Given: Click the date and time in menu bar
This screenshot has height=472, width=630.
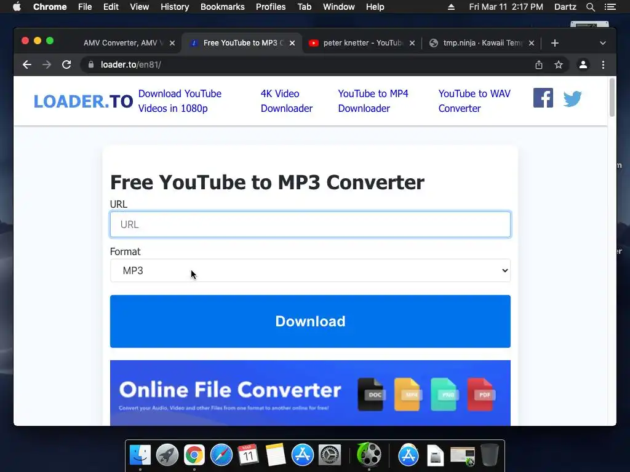Looking at the screenshot, I should pyautogui.click(x=506, y=7).
